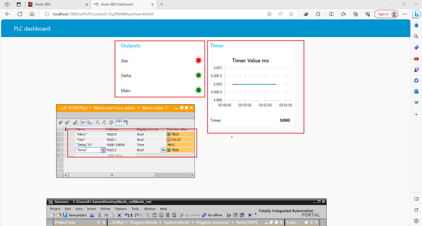Open the Online menu in TIA Portal
The width and height of the screenshot is (422, 226).
point(105,209)
